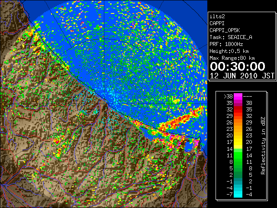Click the yellow 17 to 20 legend swatch
Viewport: 277px width, 208px height.
[238, 142]
